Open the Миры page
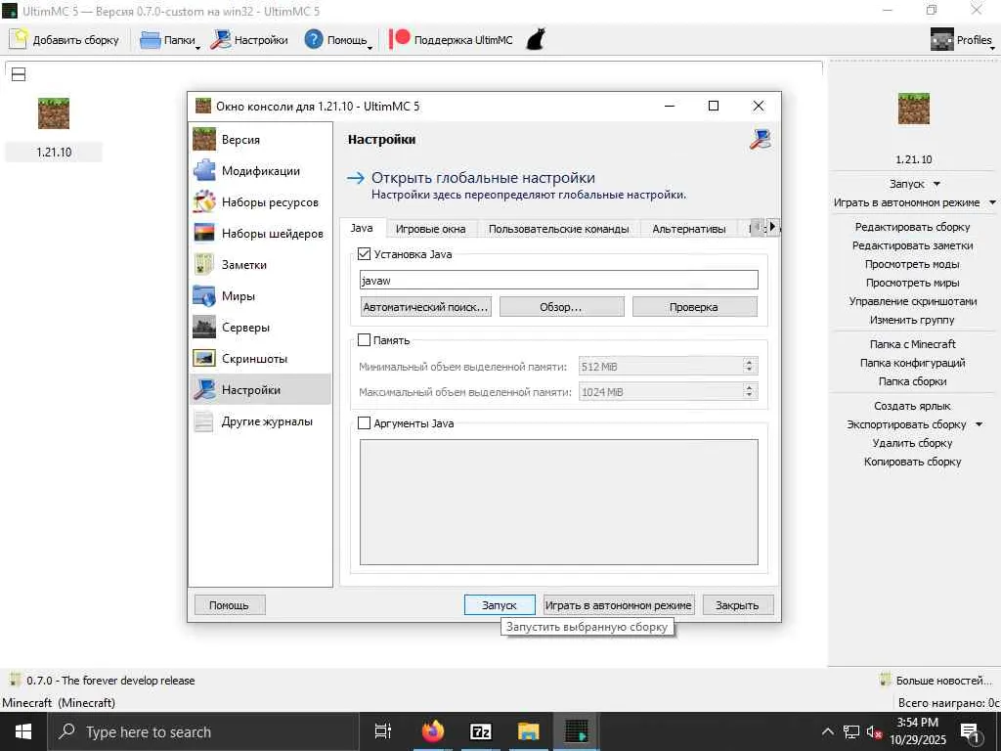Image resolution: width=1001 pixels, height=751 pixels. coord(260,295)
